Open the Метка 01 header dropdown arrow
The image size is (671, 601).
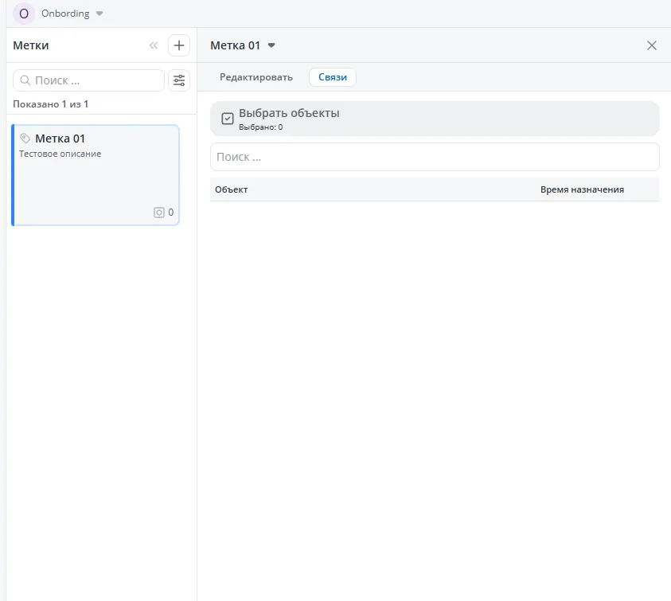271,45
